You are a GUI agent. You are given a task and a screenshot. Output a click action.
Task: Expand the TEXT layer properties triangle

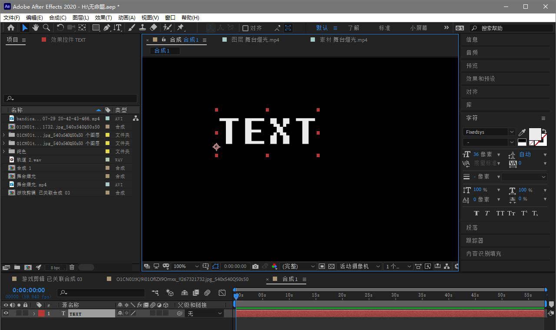point(34,313)
